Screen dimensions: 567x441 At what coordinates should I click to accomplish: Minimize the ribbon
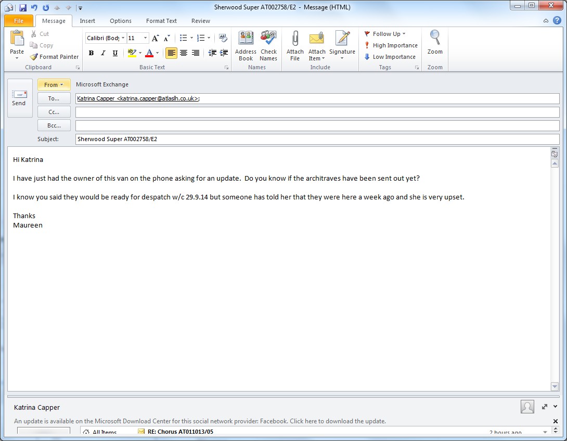tap(546, 21)
